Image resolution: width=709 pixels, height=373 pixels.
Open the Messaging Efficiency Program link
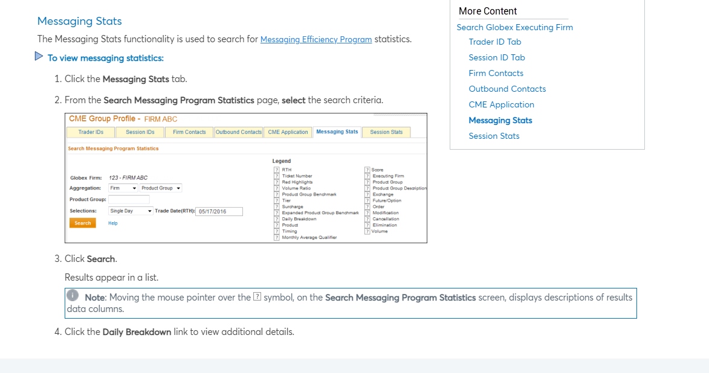click(316, 39)
